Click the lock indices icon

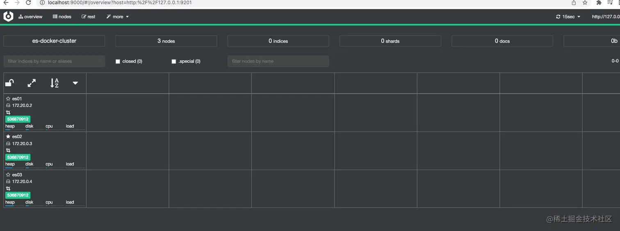[9, 83]
